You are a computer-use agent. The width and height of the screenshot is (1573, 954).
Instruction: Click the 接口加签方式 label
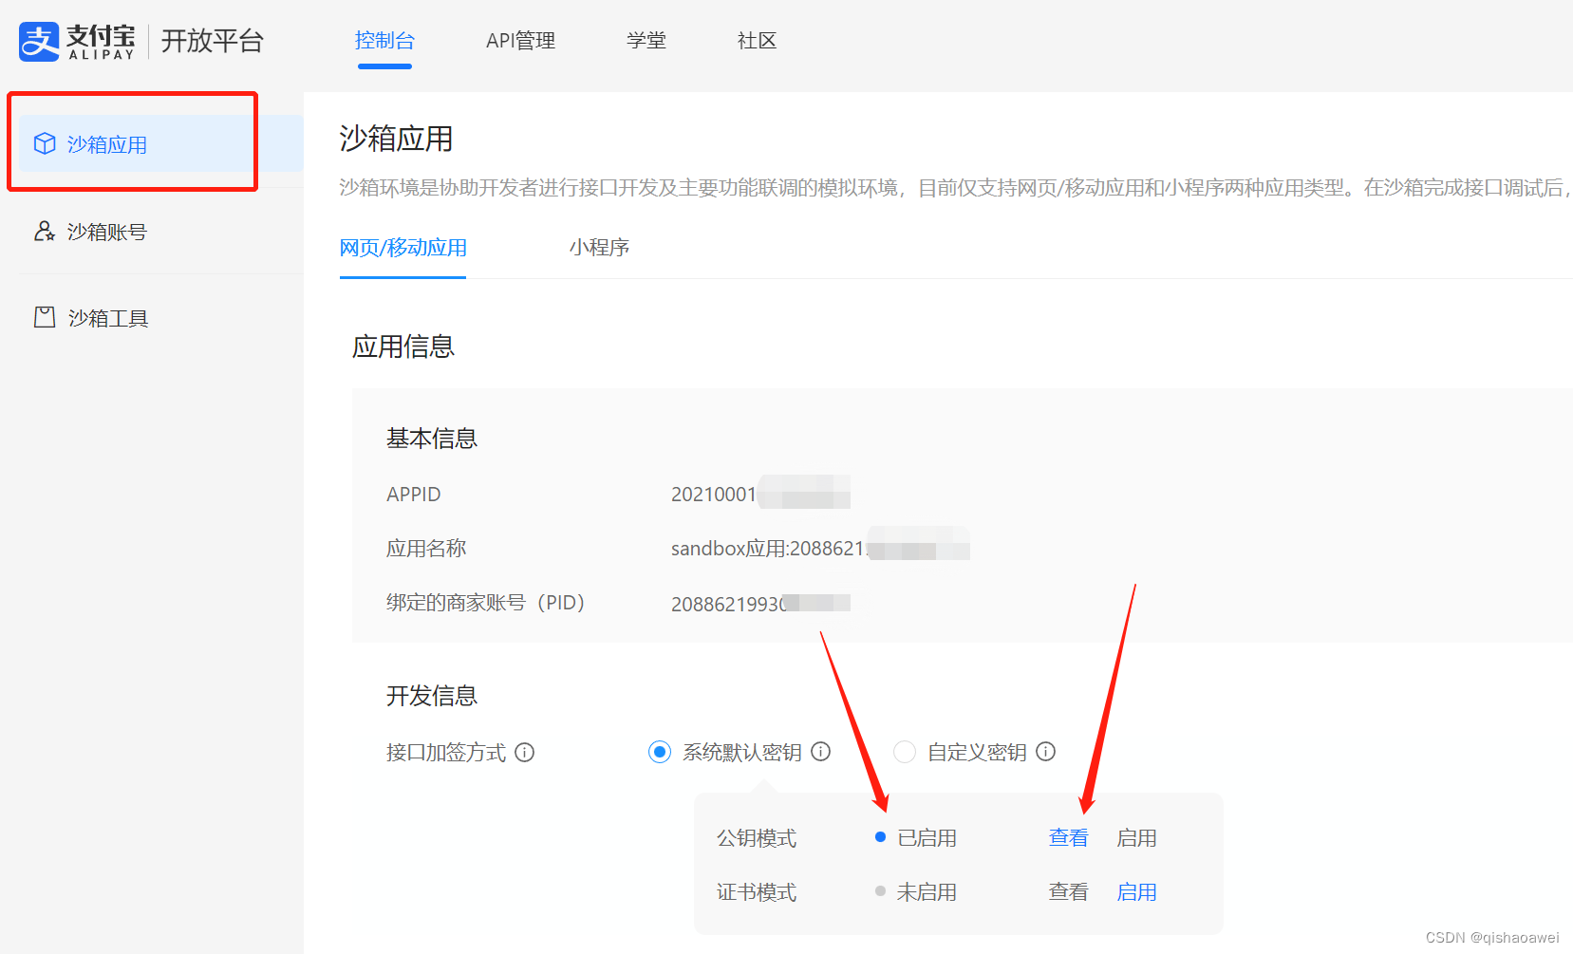tap(446, 753)
